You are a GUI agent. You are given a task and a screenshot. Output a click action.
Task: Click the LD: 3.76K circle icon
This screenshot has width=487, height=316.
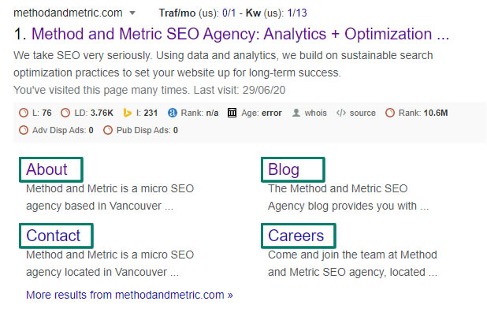pyautogui.click(x=65, y=113)
